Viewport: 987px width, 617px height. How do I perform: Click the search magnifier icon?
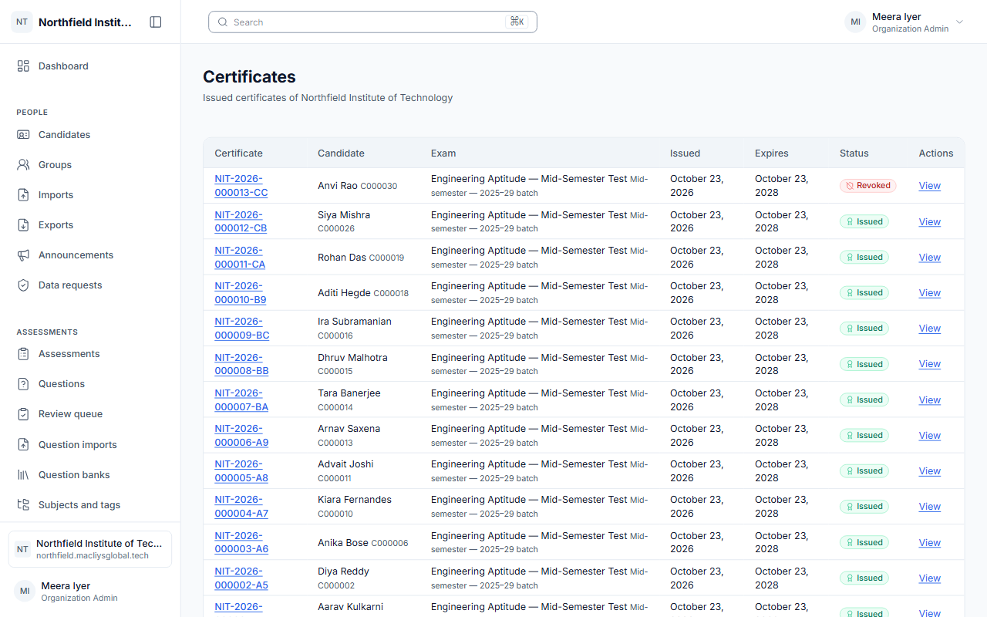223,22
